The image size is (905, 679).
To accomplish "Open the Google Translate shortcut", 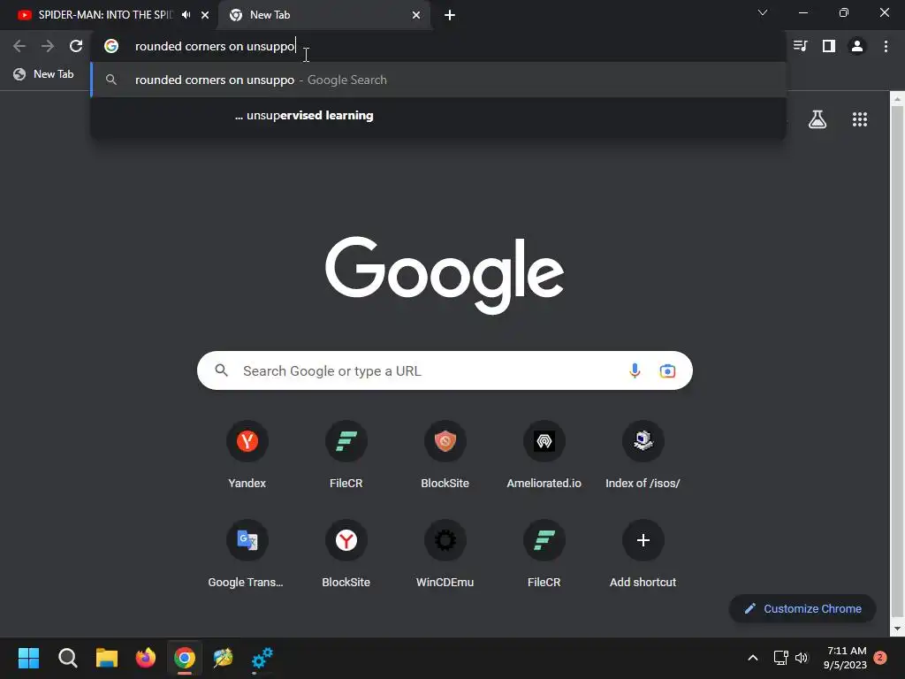I will 247,554.
